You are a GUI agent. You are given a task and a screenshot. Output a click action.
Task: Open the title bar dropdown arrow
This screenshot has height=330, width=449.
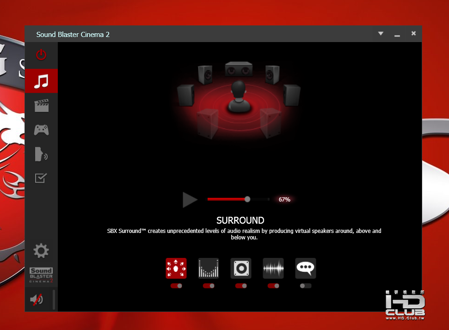pyautogui.click(x=381, y=33)
